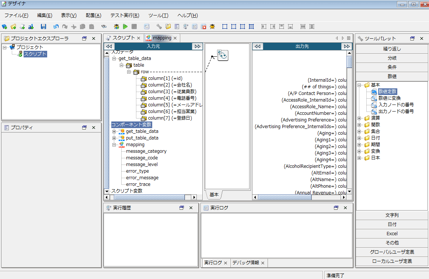Click the 出力先 vertical scrollbar thumb

click(x=349, y=62)
